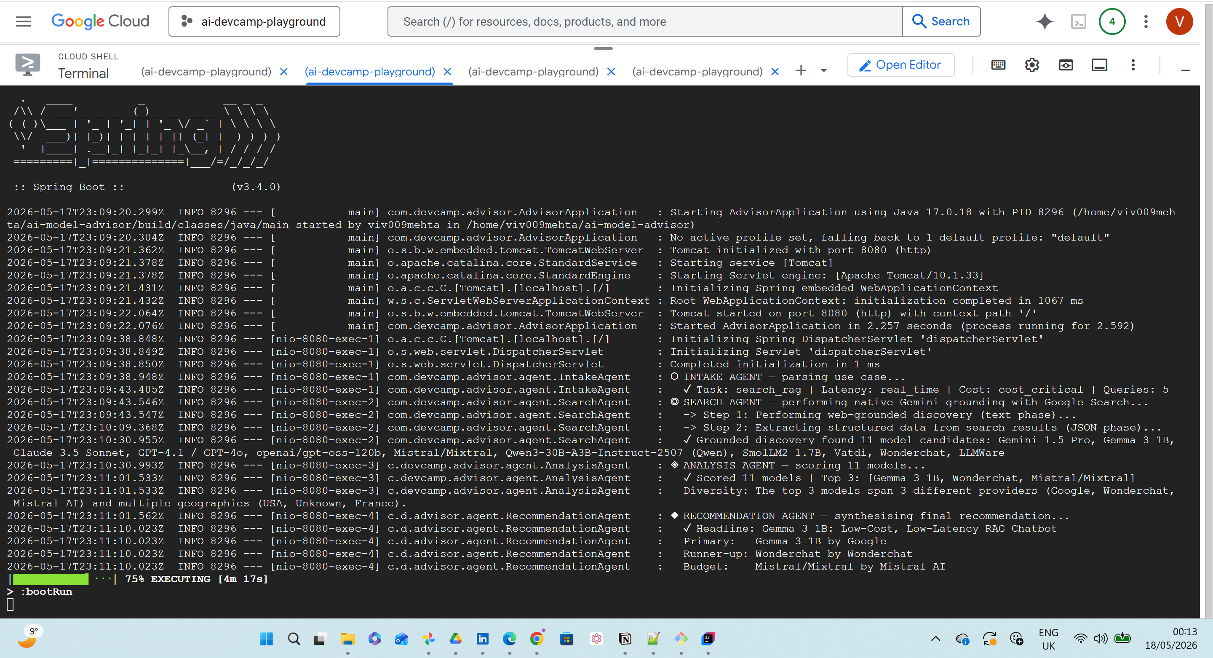The image size is (1213, 658).
Task: Click the terminal cursor prompt line
Action: pos(10,605)
